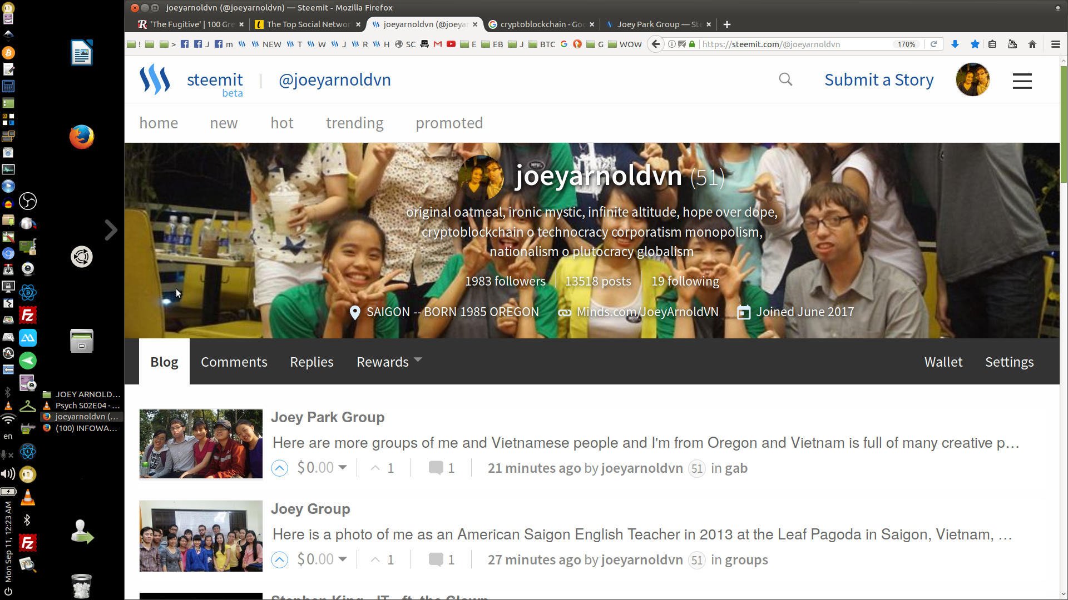Open the Gmail bookmark
The width and height of the screenshot is (1068, 600).
coord(438,44)
